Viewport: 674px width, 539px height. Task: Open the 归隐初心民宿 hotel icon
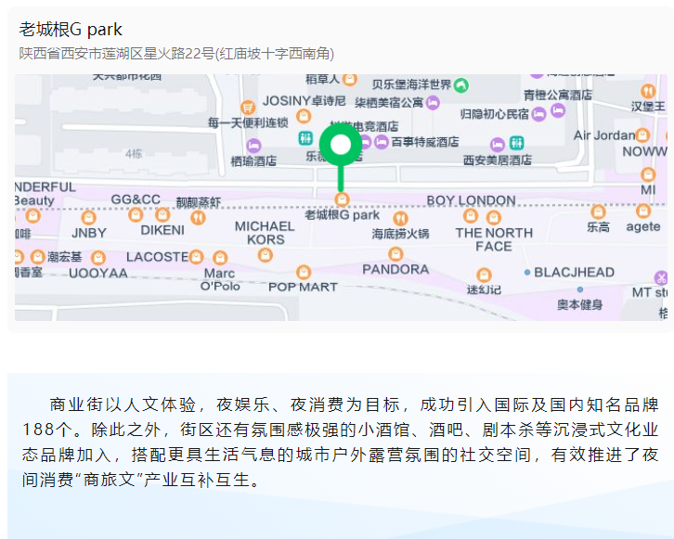pyautogui.click(x=538, y=114)
